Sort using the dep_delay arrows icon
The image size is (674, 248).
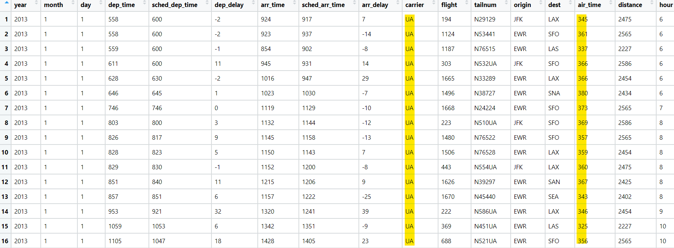tap(253, 3)
